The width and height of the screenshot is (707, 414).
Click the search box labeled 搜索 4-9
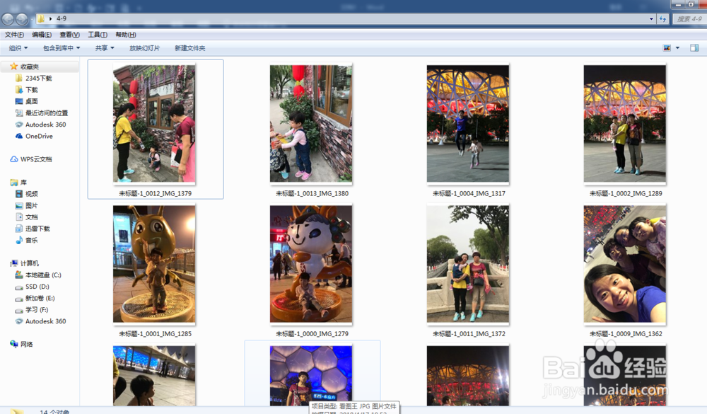tap(689, 18)
